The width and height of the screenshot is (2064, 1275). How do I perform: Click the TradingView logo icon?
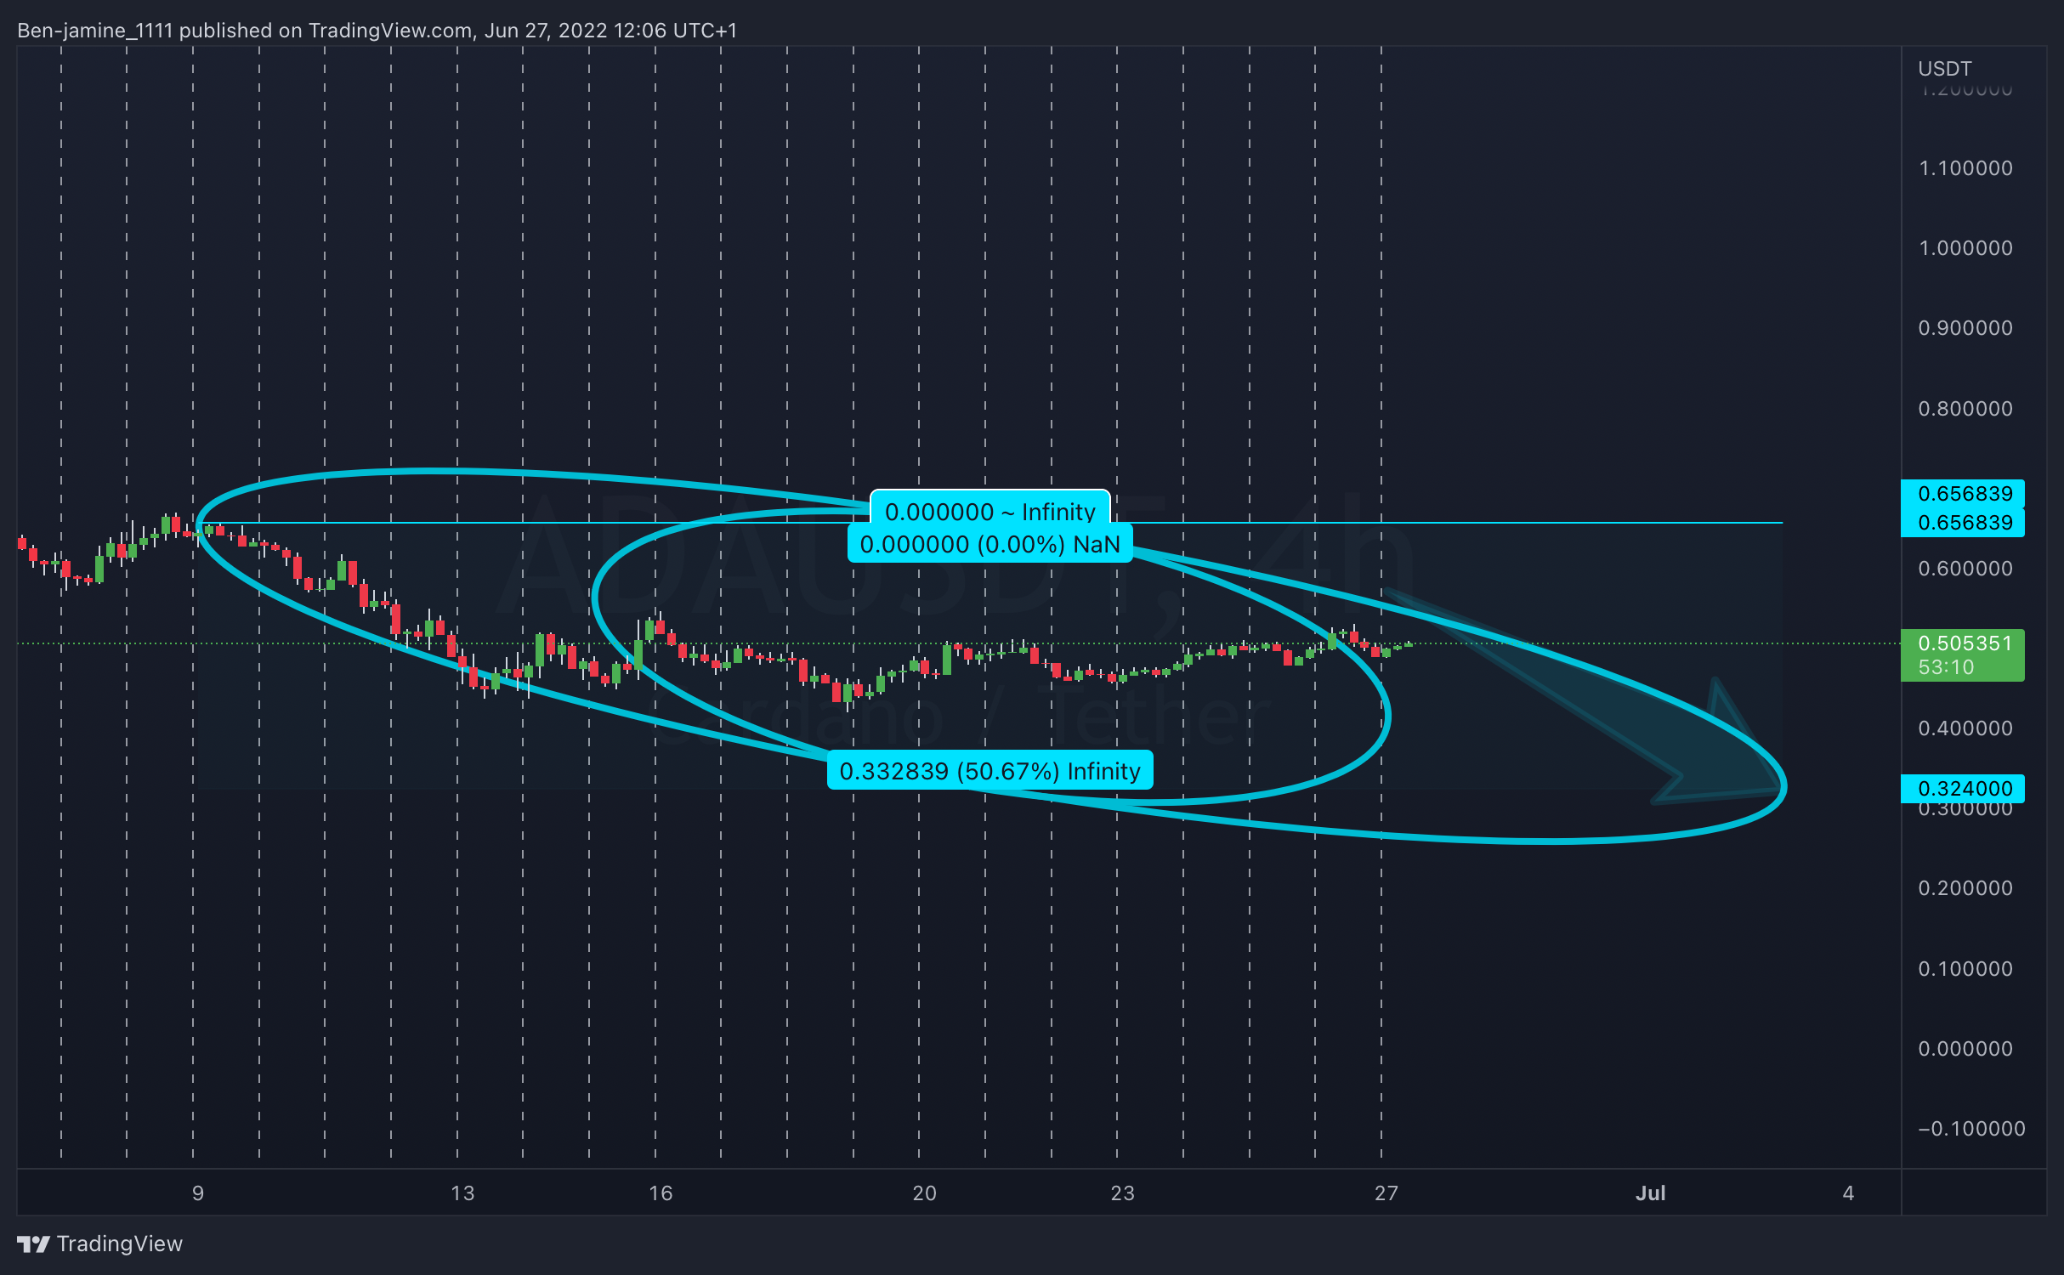pos(34,1244)
